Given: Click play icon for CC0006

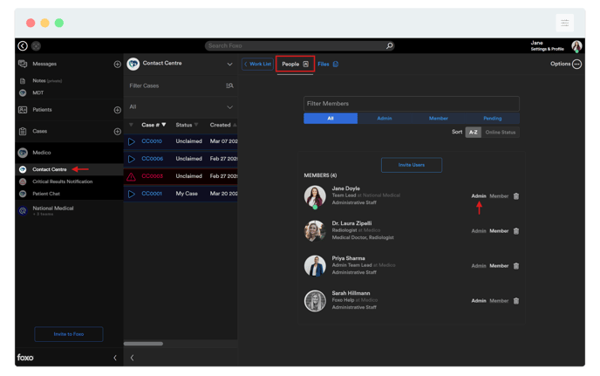Looking at the screenshot, I should pyautogui.click(x=131, y=159).
